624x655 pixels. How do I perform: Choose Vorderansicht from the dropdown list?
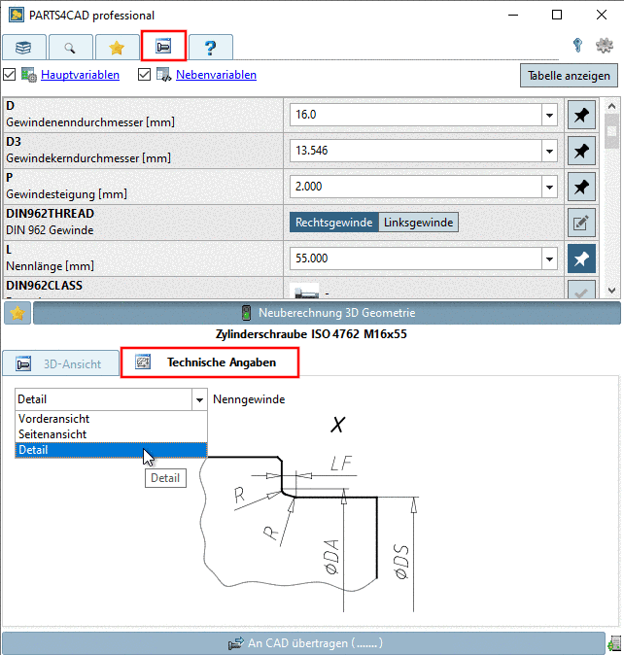tap(111, 419)
